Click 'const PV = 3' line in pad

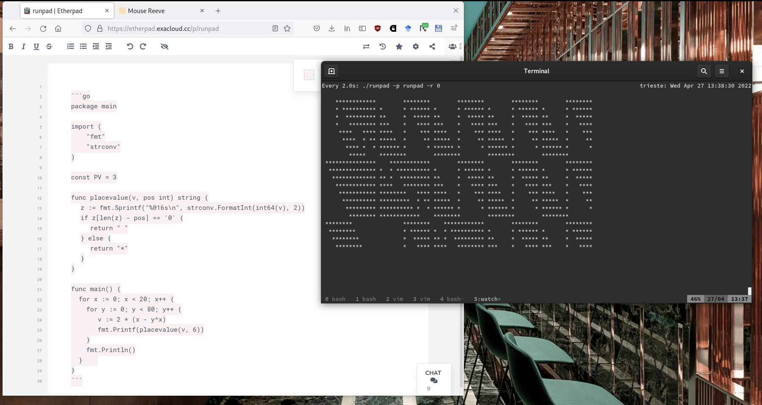pos(94,177)
